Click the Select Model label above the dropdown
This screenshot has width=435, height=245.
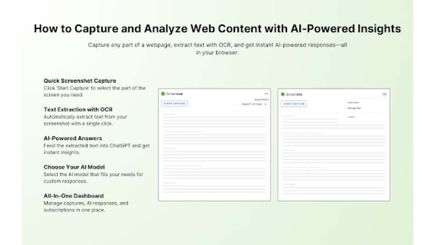261,100
